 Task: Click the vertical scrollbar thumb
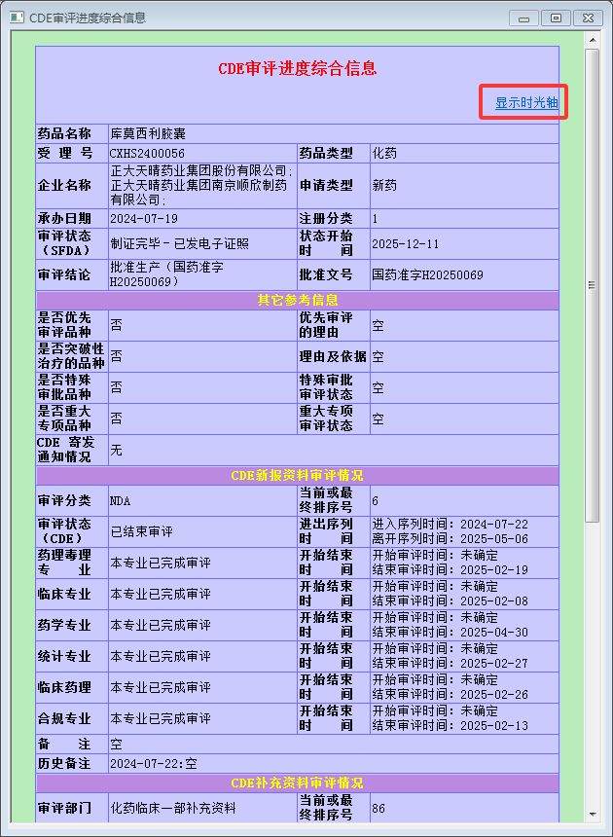coord(592,282)
